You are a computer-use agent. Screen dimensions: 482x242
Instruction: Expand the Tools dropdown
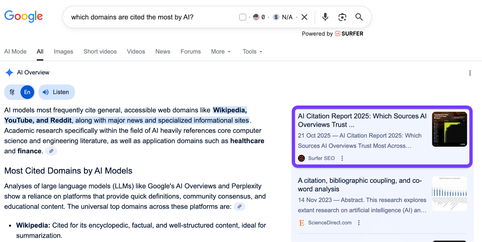[252, 52]
